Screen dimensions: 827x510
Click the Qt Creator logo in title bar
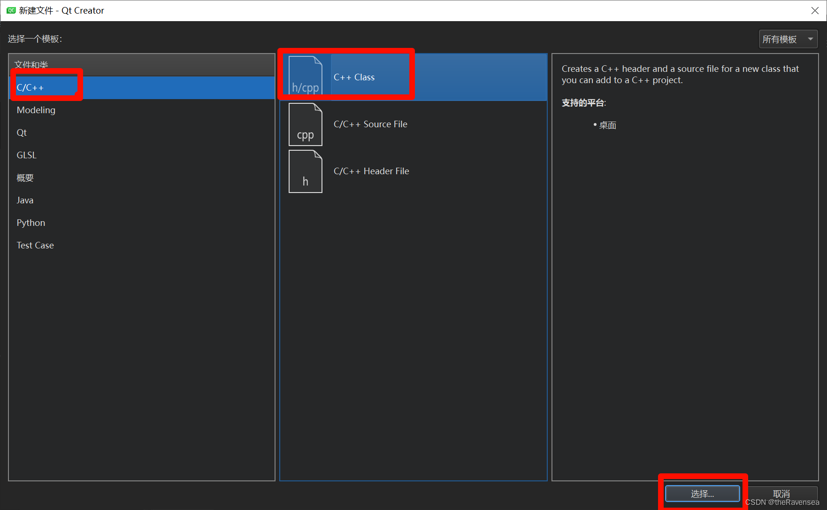pos(11,10)
